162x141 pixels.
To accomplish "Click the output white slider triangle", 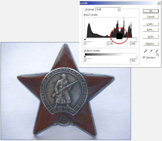I will (137, 57).
